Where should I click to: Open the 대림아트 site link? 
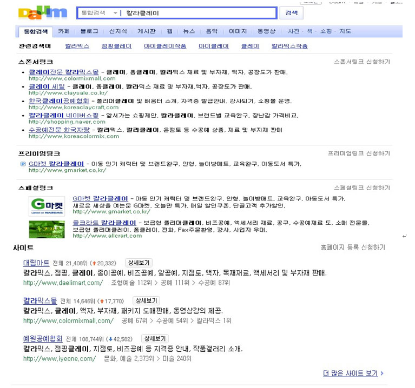(36, 263)
